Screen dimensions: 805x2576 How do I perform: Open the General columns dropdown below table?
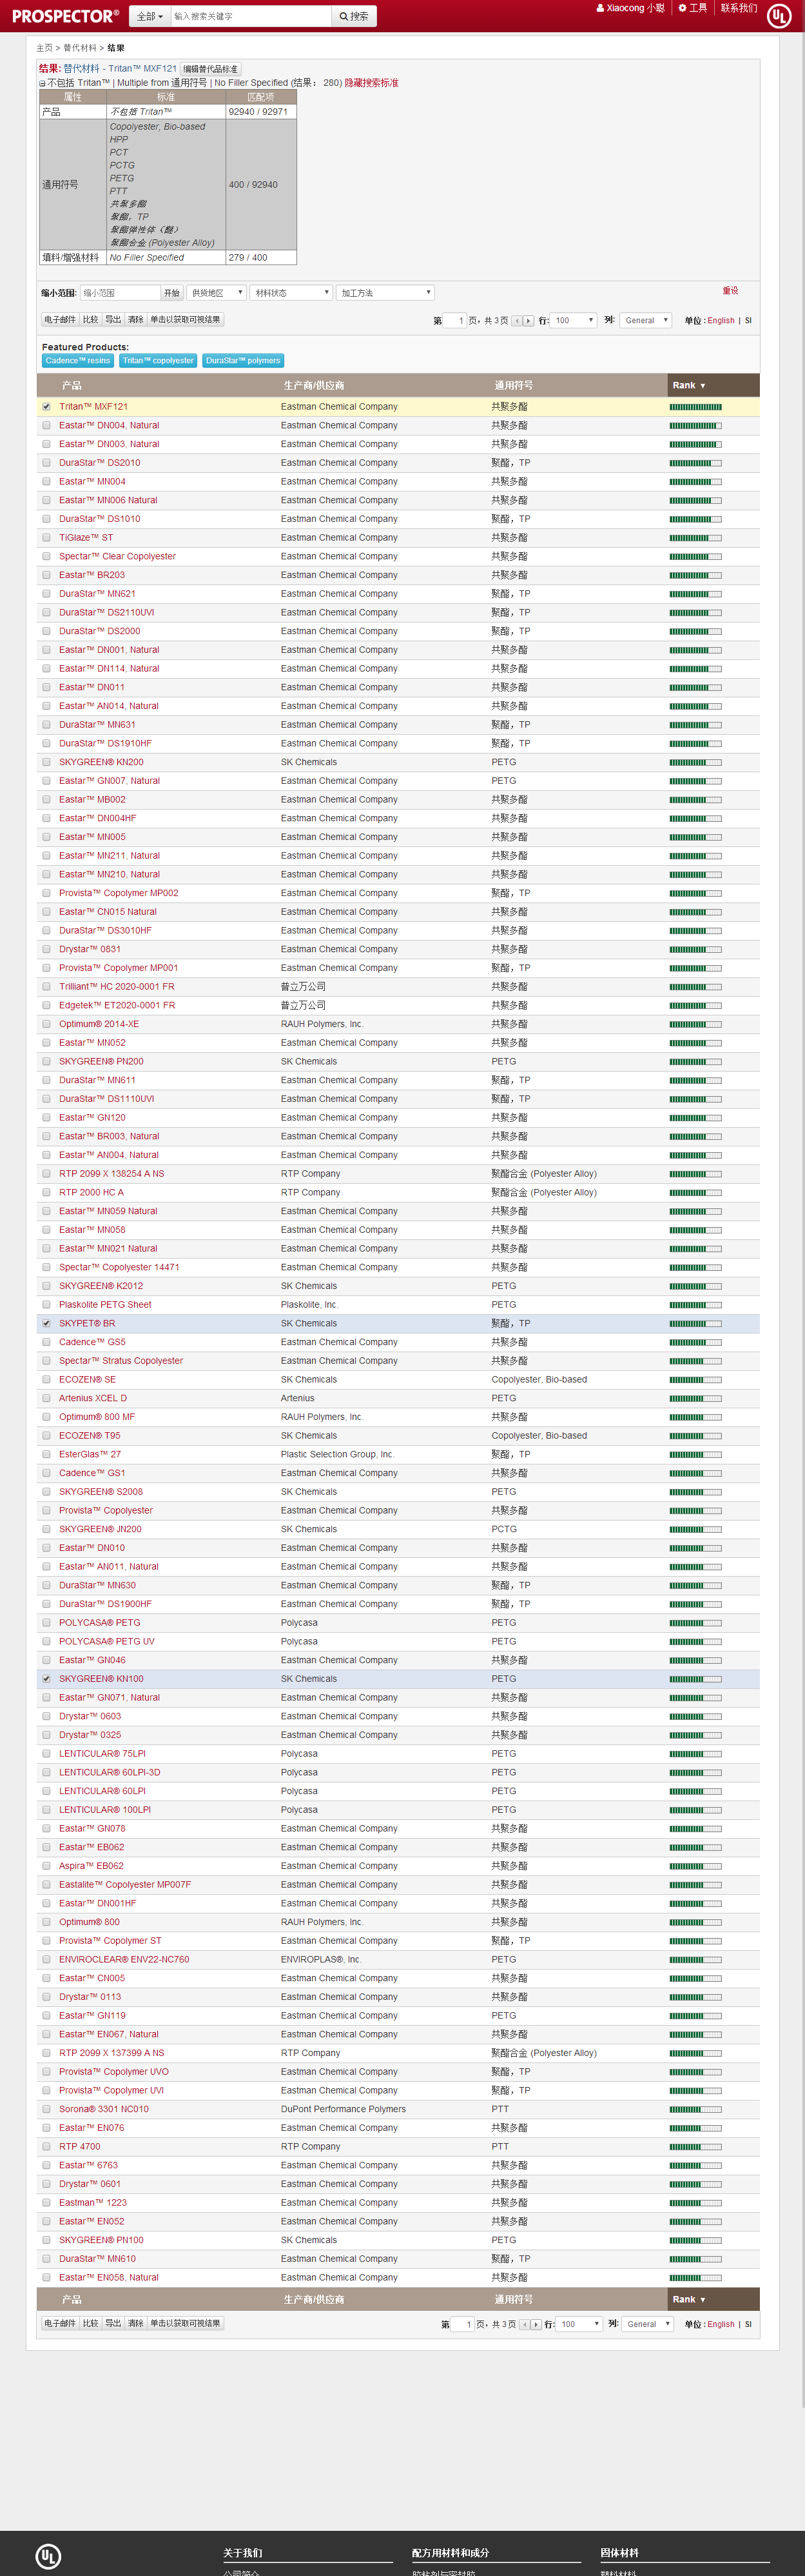[x=647, y=2324]
